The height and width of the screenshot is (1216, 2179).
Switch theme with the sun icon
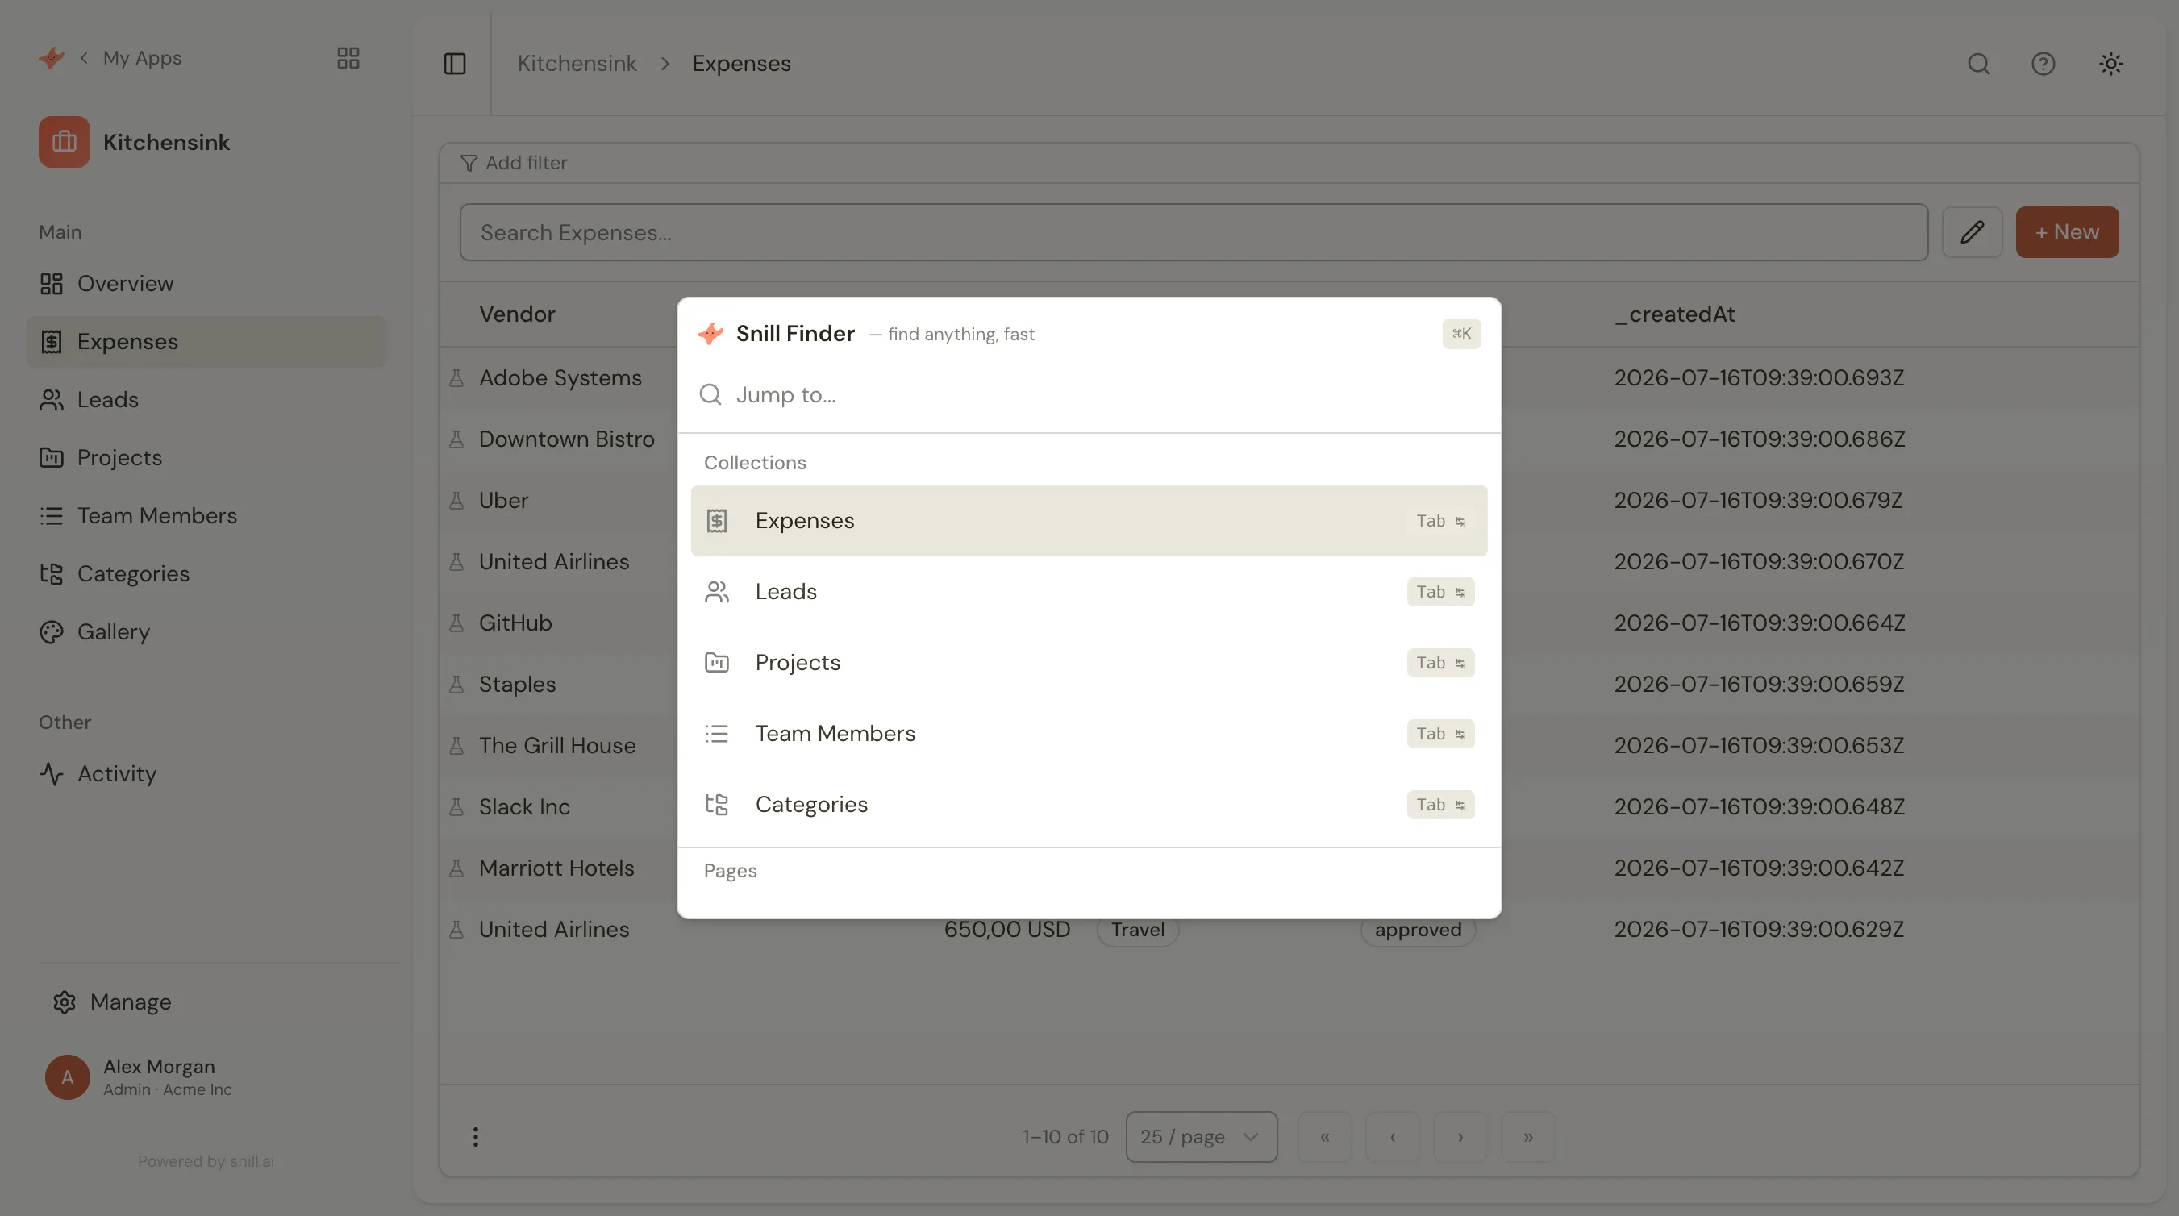[x=2110, y=64]
